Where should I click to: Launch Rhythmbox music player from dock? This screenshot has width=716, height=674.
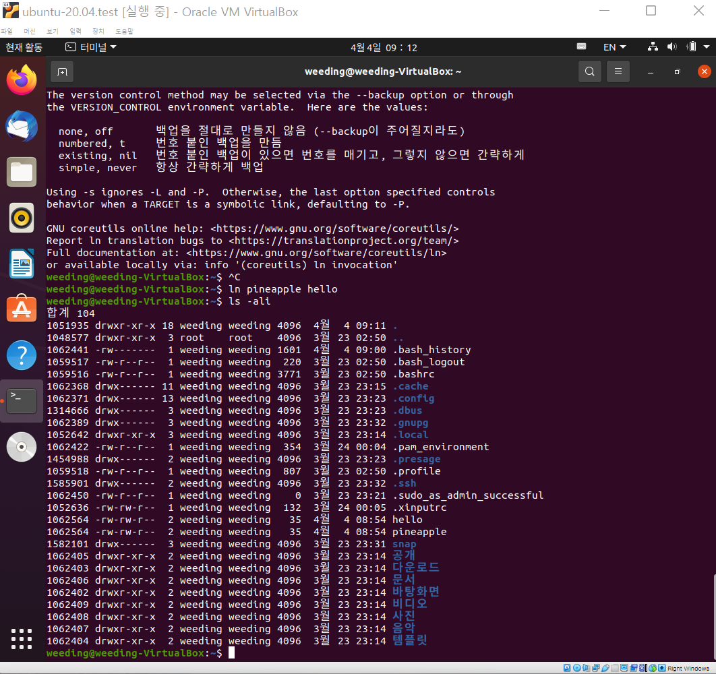coord(22,218)
